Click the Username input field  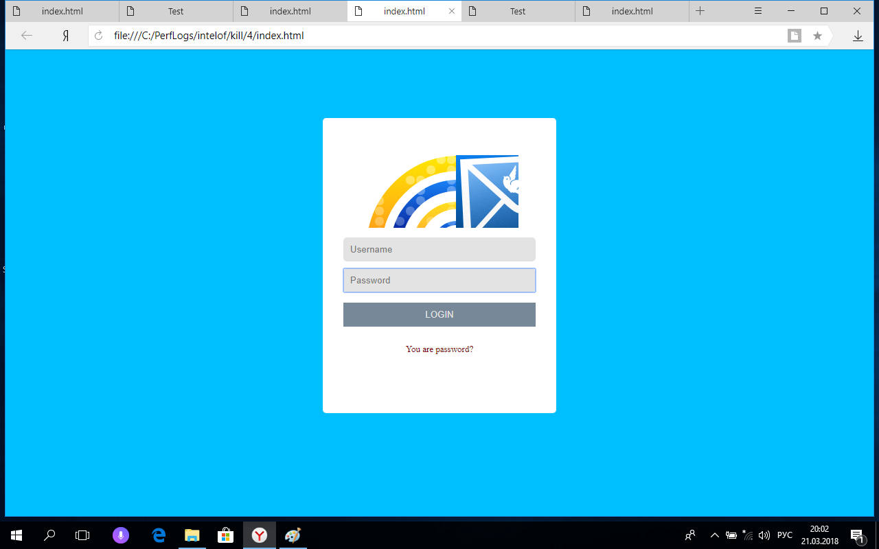click(x=439, y=249)
